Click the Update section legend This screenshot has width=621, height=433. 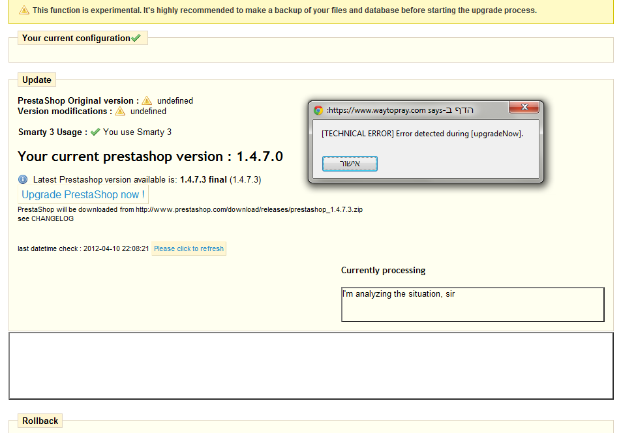(x=37, y=80)
